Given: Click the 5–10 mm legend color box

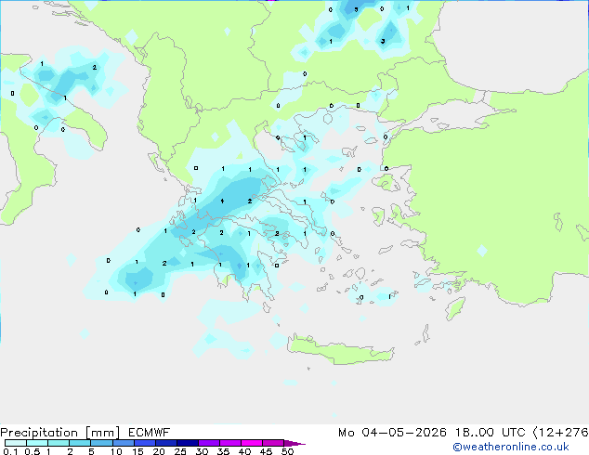Looking at the screenshot, I should point(101,443).
